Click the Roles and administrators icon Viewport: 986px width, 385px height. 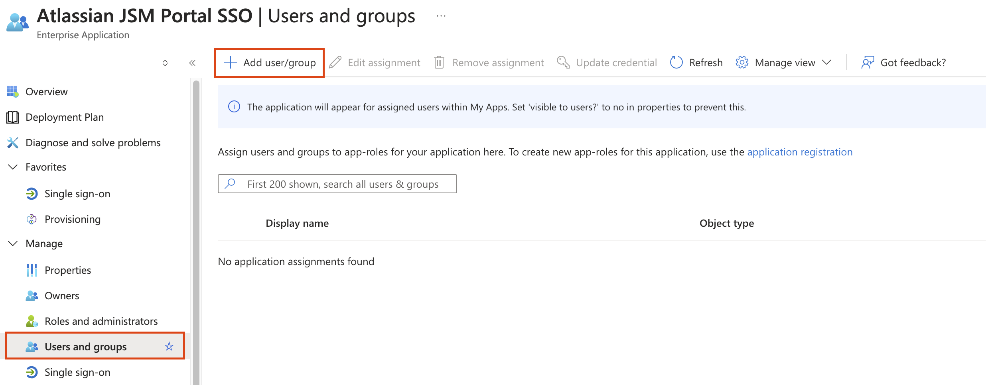coord(32,321)
